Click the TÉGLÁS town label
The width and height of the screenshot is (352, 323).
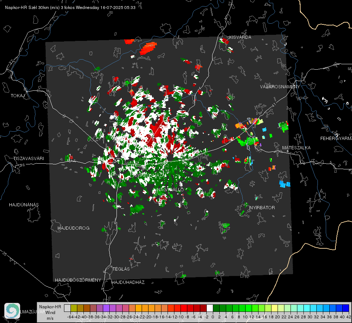121,269
